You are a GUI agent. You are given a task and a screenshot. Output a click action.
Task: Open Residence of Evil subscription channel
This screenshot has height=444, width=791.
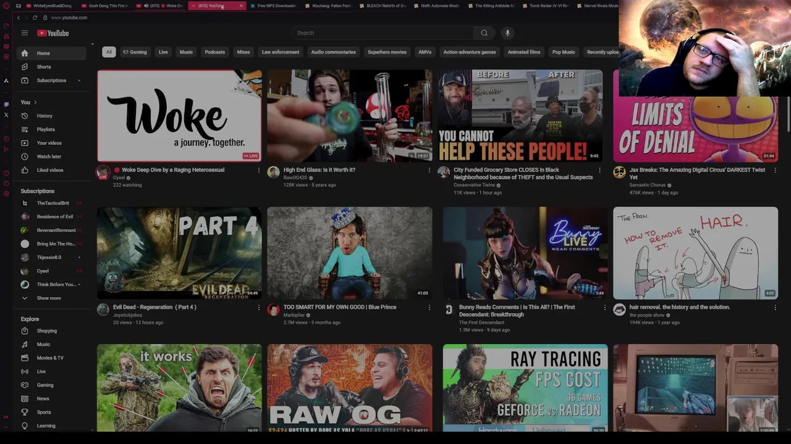tap(53, 216)
